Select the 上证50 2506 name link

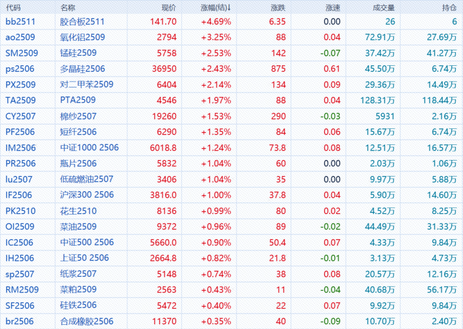pyautogui.click(x=85, y=258)
